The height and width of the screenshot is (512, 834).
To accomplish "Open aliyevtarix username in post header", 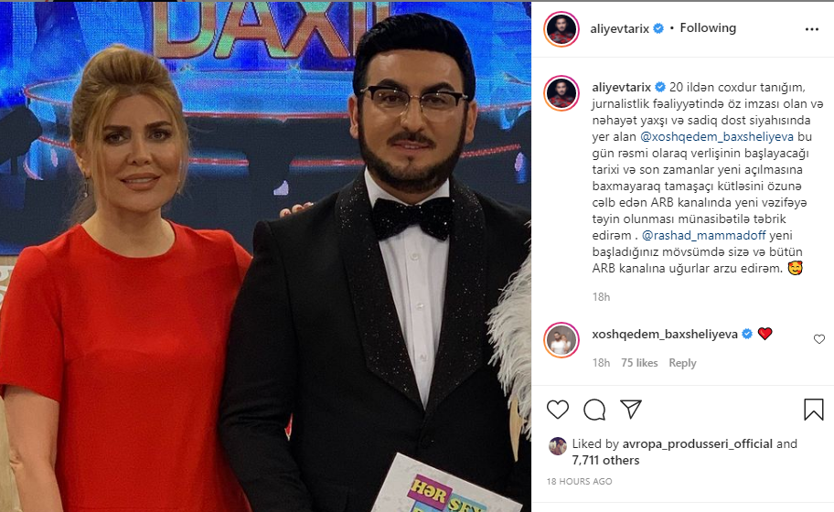I will [619, 28].
